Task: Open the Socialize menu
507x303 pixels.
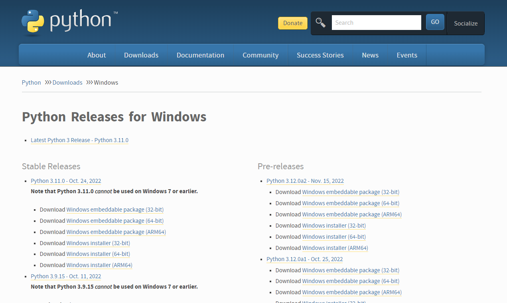Action: click(x=466, y=24)
